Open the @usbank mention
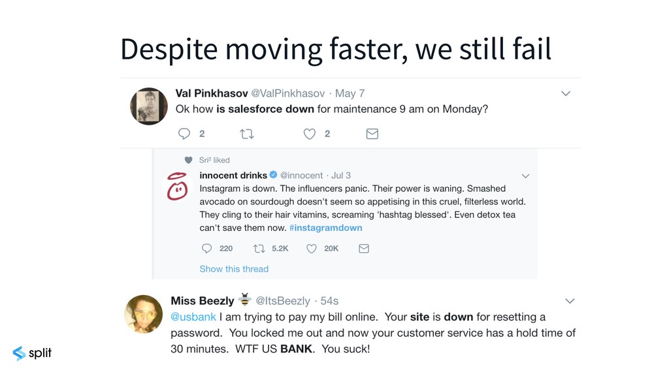669x376 pixels. 193,317
